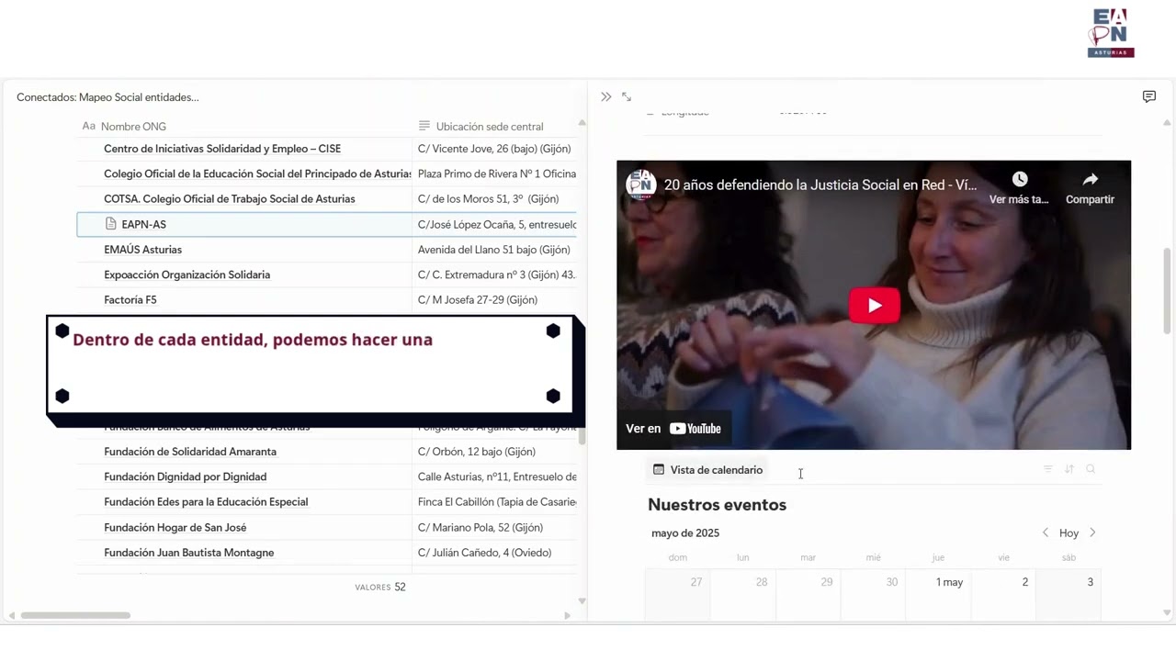This screenshot has width=1176, height=661.
Task: Click the calendar sort arrows icon
Action: point(1069,469)
